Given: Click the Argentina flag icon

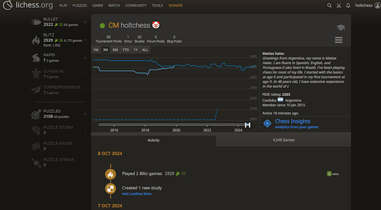Looking at the screenshot, I should coord(280,100).
